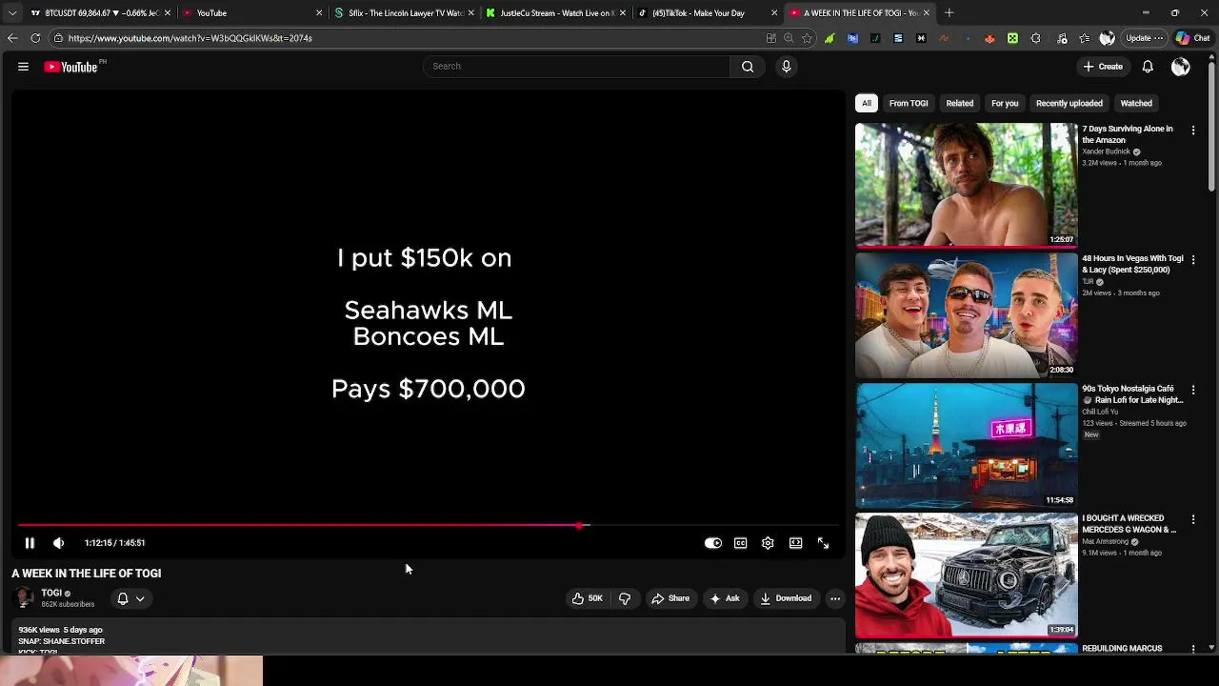Viewport: 1219px width, 686px height.
Task: Open the Copilot Chat button
Action: point(1193,38)
